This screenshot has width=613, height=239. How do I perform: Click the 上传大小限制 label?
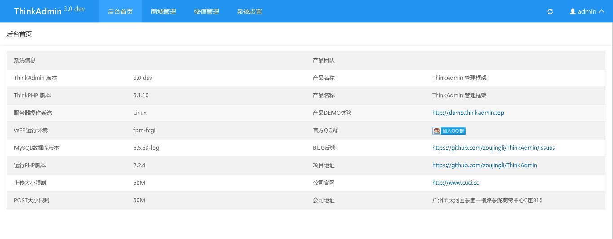[30, 183]
